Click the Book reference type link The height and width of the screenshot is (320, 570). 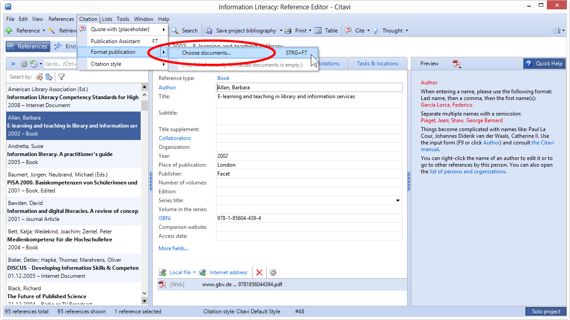click(224, 78)
